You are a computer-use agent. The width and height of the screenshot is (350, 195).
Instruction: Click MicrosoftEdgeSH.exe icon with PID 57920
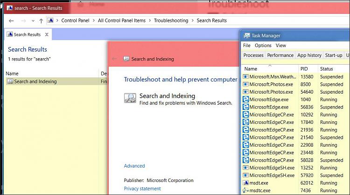(245, 175)
